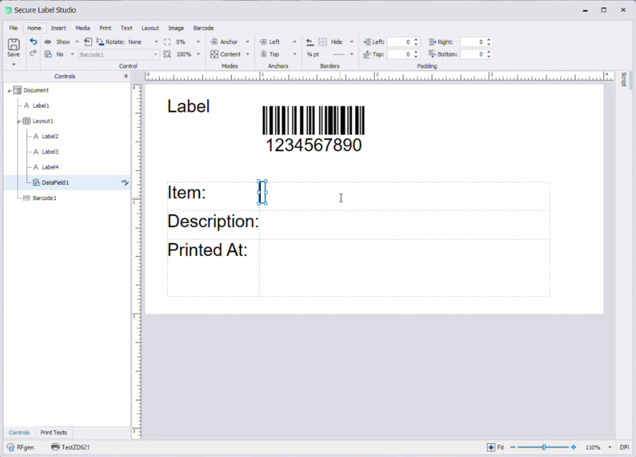Viewport: 636px width, 457px height.
Task: Switch to the Media ribbon tab
Action: (83, 28)
